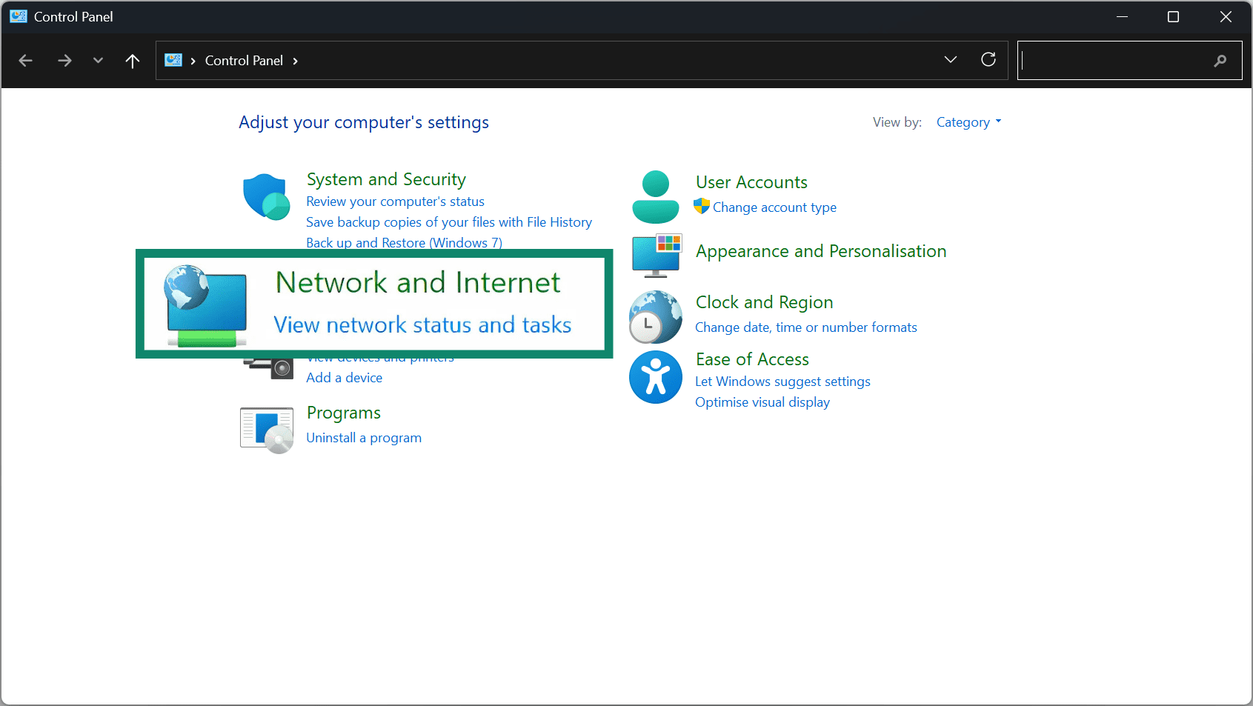Click the refresh button in the address bar
The height and width of the screenshot is (706, 1253).
[x=988, y=59]
